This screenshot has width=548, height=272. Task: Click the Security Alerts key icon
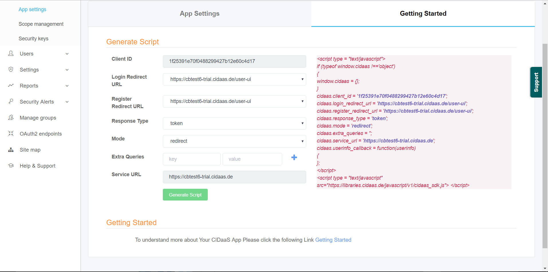[11, 102]
